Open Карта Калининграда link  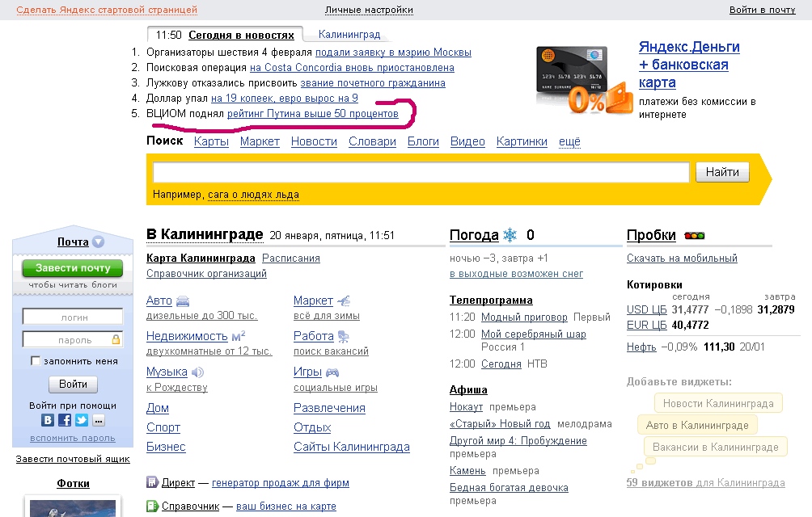(x=201, y=258)
